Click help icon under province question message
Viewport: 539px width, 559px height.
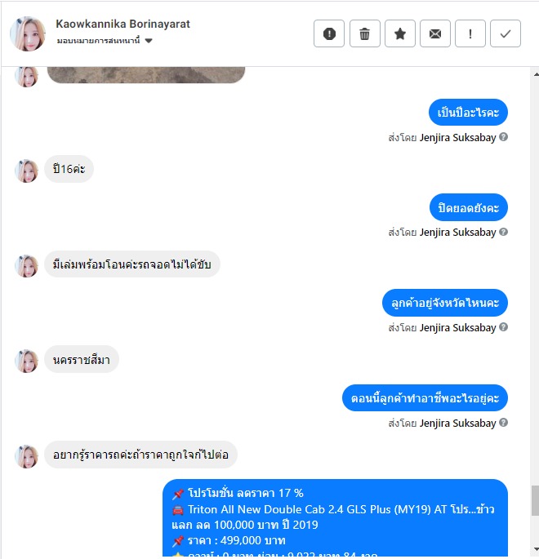(503, 327)
